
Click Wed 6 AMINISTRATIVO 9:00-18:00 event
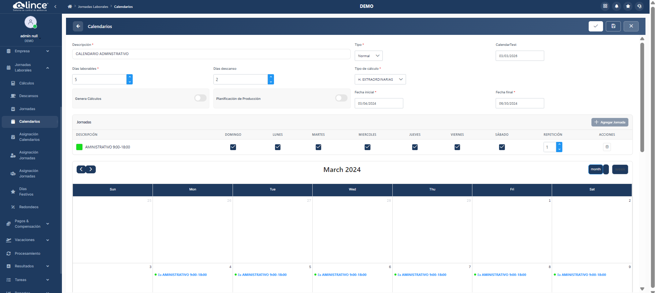pos(341,275)
